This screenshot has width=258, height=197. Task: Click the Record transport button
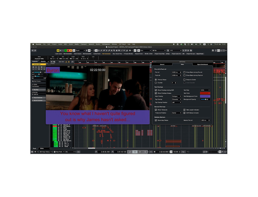tap(145, 152)
